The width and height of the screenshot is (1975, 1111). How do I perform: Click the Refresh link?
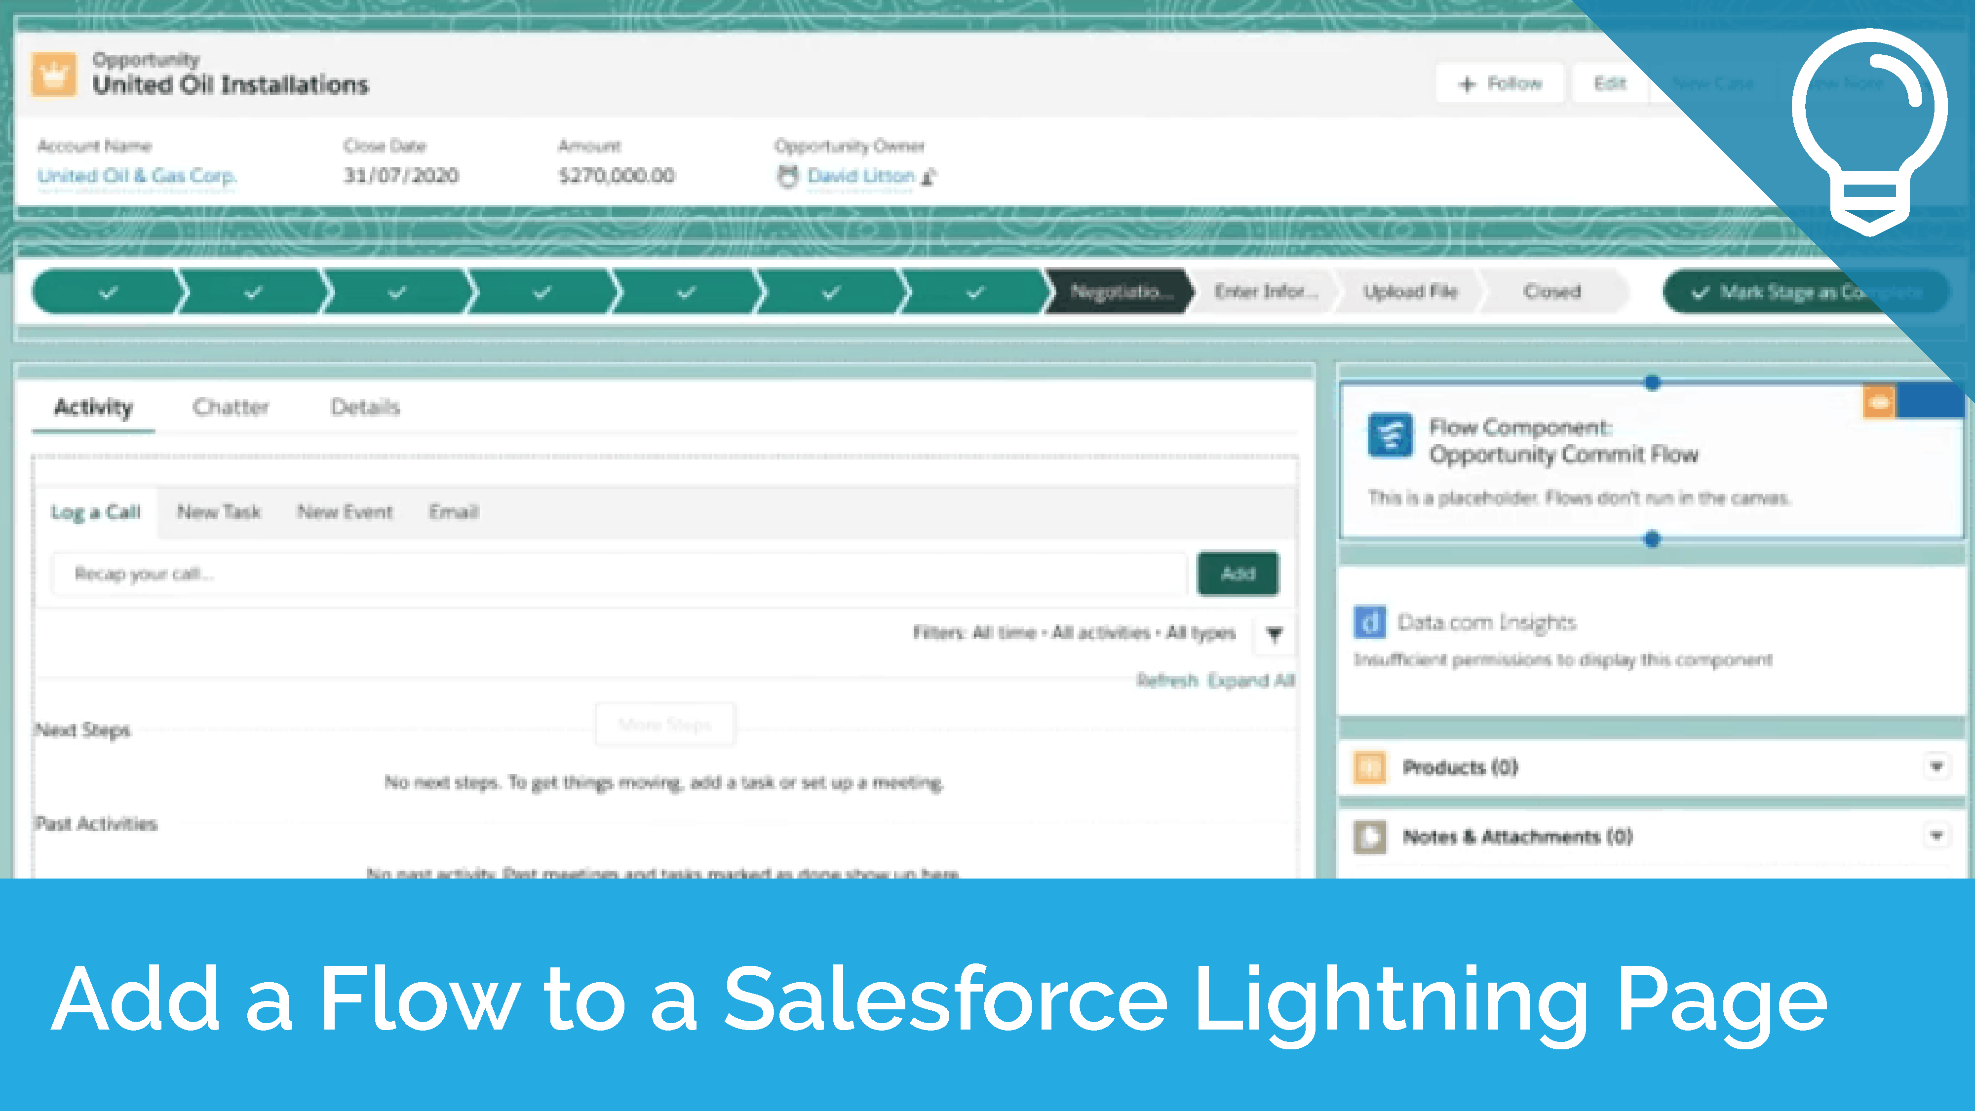point(1167,681)
